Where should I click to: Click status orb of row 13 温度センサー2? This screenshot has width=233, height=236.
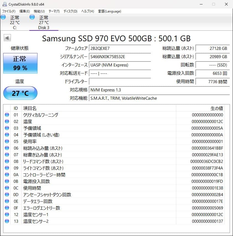pyautogui.click(x=7, y=221)
